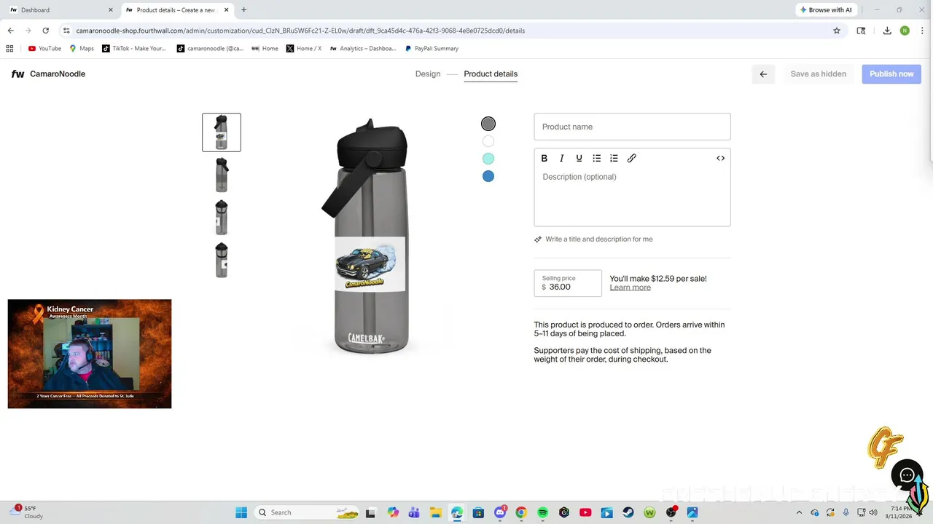Open the Chrome apps grid in bookmarks bar
Image resolution: width=933 pixels, height=524 pixels.
[9, 49]
